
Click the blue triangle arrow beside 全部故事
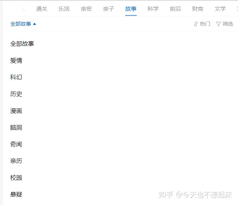coord(35,24)
